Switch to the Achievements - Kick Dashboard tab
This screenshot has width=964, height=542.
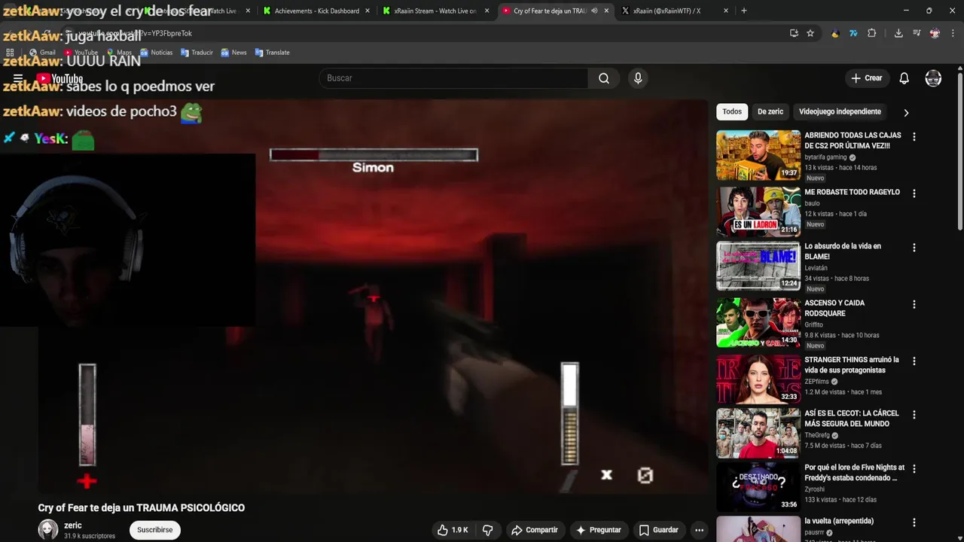(x=316, y=11)
